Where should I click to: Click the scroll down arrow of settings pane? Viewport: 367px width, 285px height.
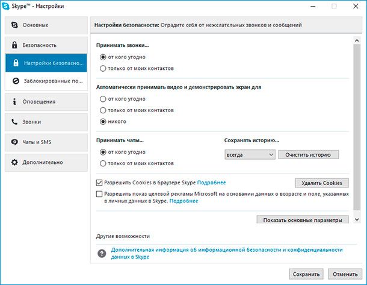pyautogui.click(x=357, y=219)
